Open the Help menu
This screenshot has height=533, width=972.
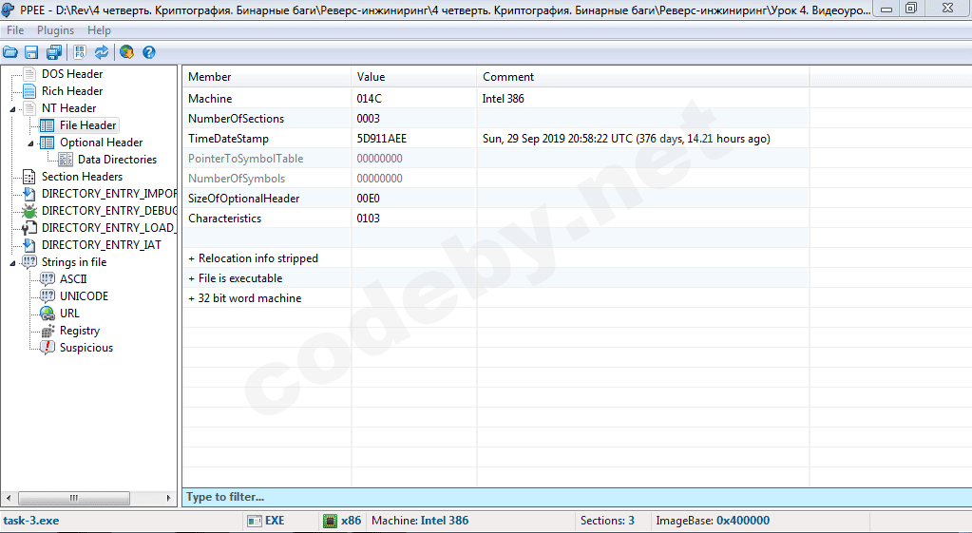click(99, 30)
